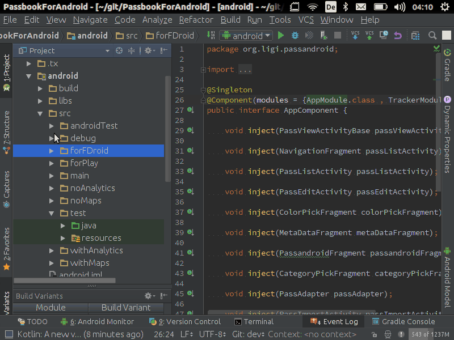Open the VCS menu
454x340 pixels.
tap(306, 20)
